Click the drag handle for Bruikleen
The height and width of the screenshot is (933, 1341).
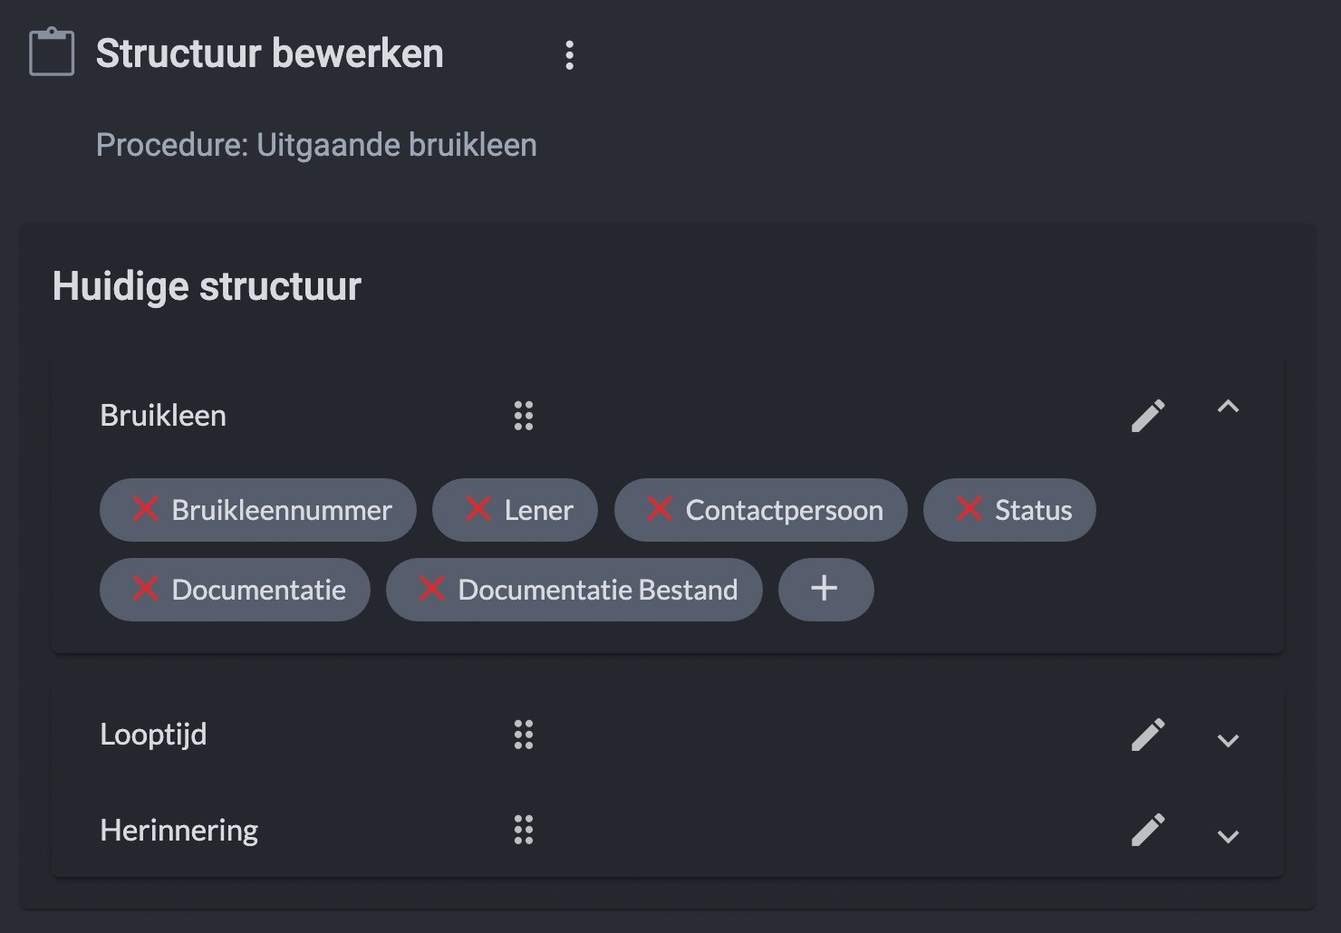coord(524,416)
